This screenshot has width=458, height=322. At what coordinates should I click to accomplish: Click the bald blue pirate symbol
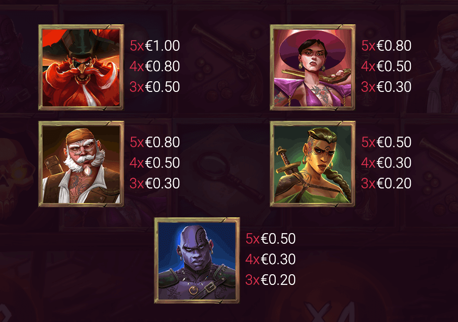point(197,261)
